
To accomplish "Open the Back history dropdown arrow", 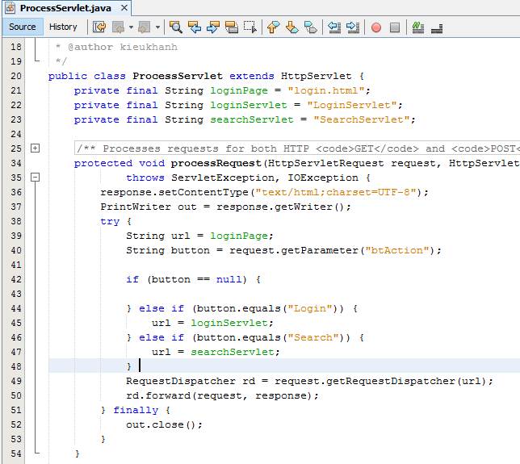I will [132, 27].
